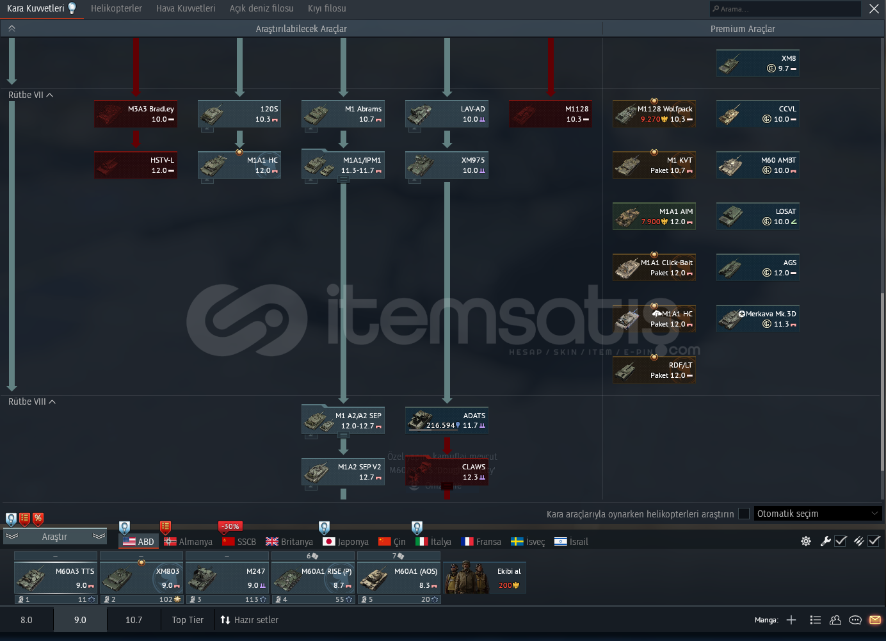This screenshot has height=641, width=886.
Task: Open the Otomatik seçim dropdown
Action: (x=818, y=514)
